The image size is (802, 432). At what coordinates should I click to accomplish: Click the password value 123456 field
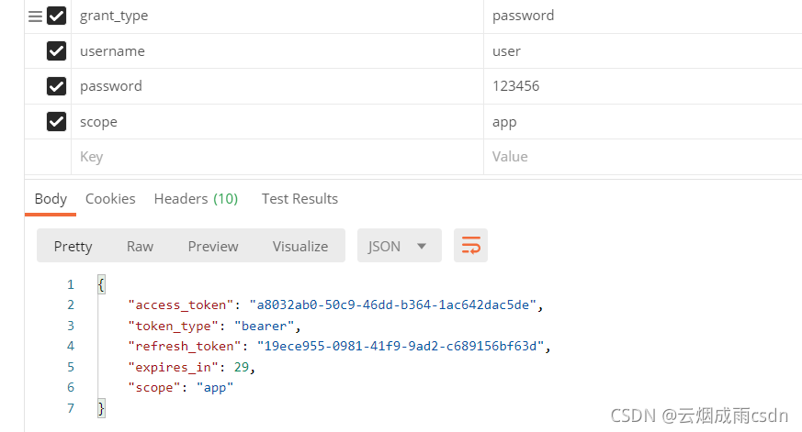click(643, 86)
